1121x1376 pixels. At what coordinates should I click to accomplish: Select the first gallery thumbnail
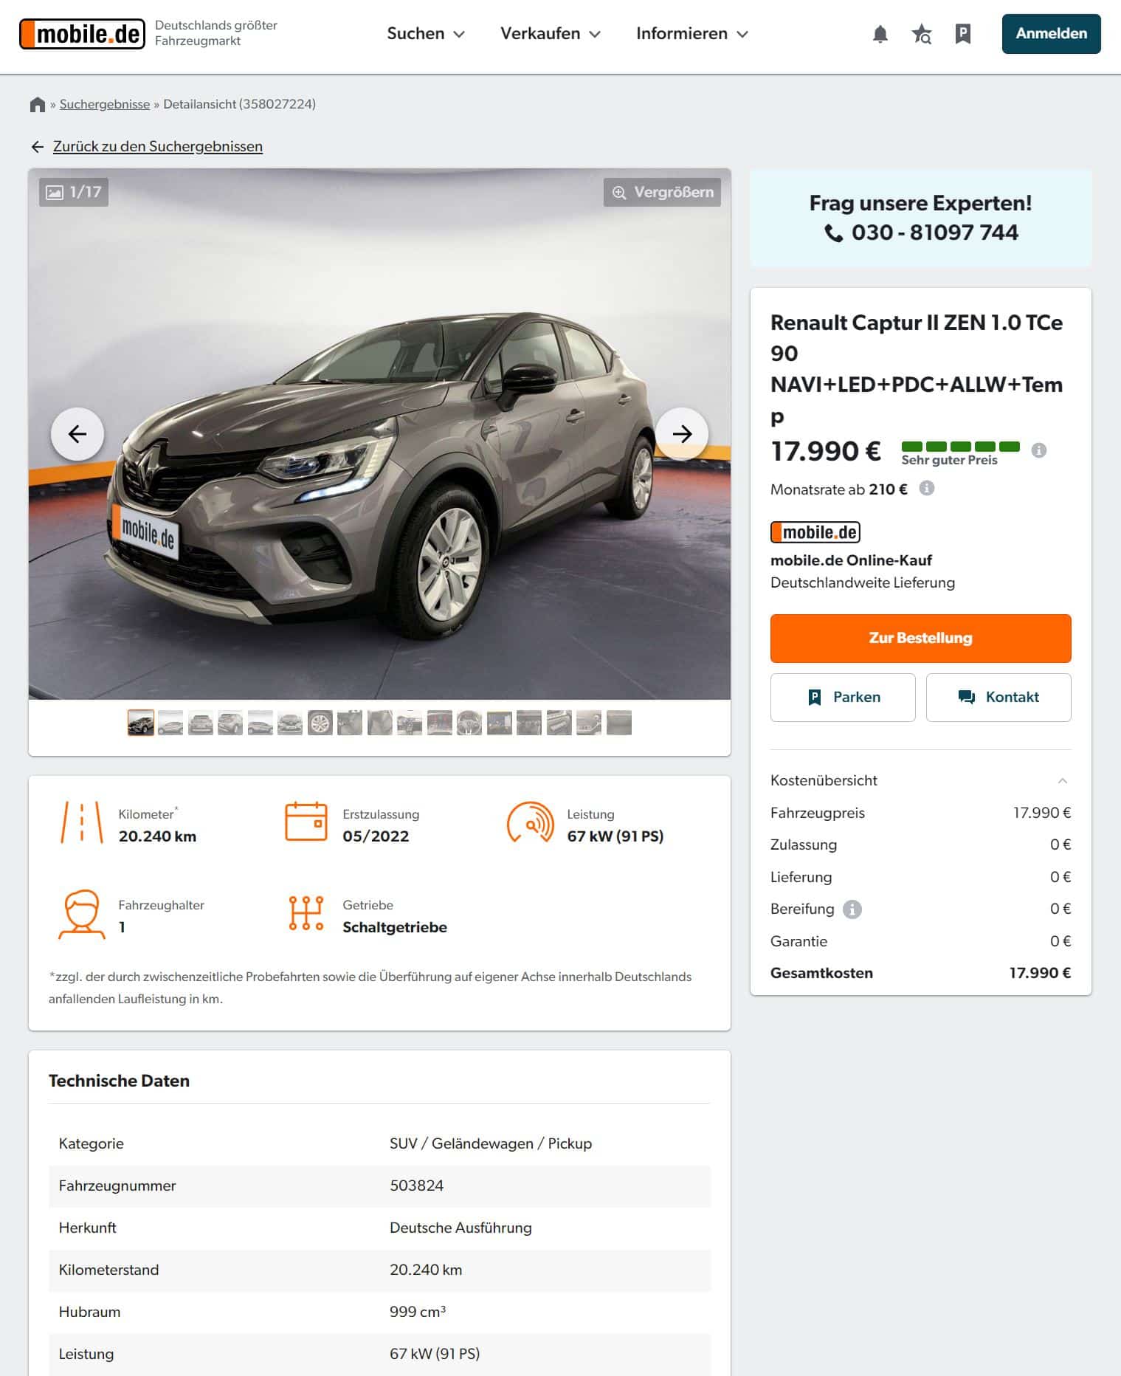pos(141,723)
